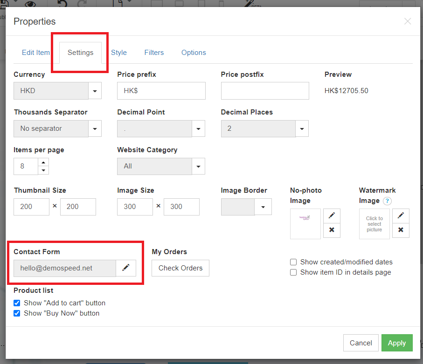Increase Items per page with up arrow
Screen dimensions: 423x364
pyautogui.click(x=43, y=162)
